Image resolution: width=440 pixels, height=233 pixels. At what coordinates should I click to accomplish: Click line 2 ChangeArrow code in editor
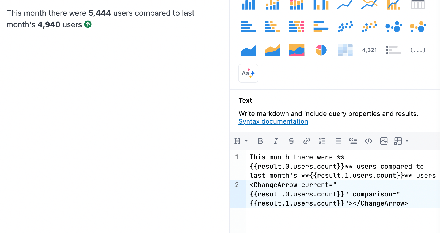pyautogui.click(x=329, y=194)
